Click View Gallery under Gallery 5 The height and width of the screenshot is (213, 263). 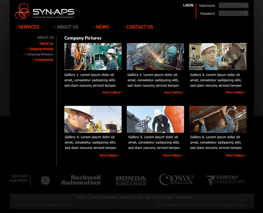click(x=172, y=156)
